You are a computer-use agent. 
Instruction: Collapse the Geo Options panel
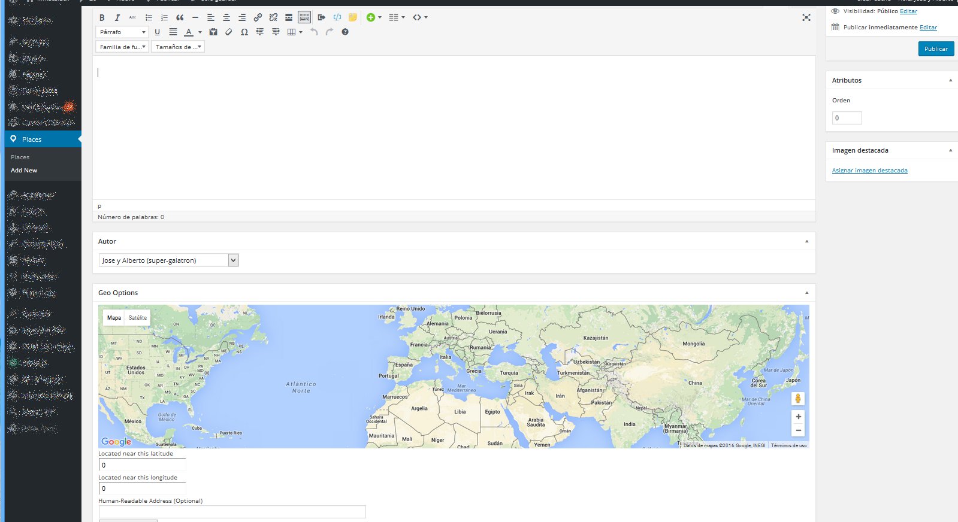coord(806,293)
